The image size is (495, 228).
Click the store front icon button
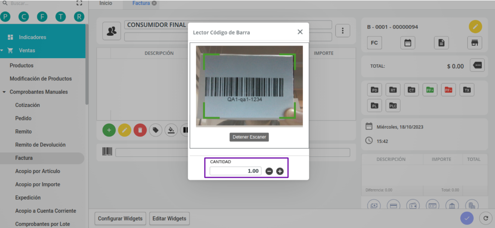click(x=475, y=43)
